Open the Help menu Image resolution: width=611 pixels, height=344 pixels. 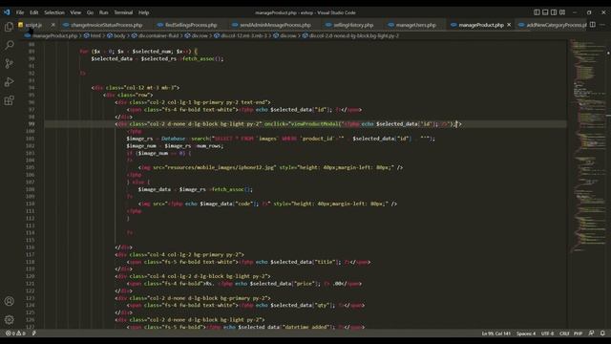pyautogui.click(x=144, y=12)
